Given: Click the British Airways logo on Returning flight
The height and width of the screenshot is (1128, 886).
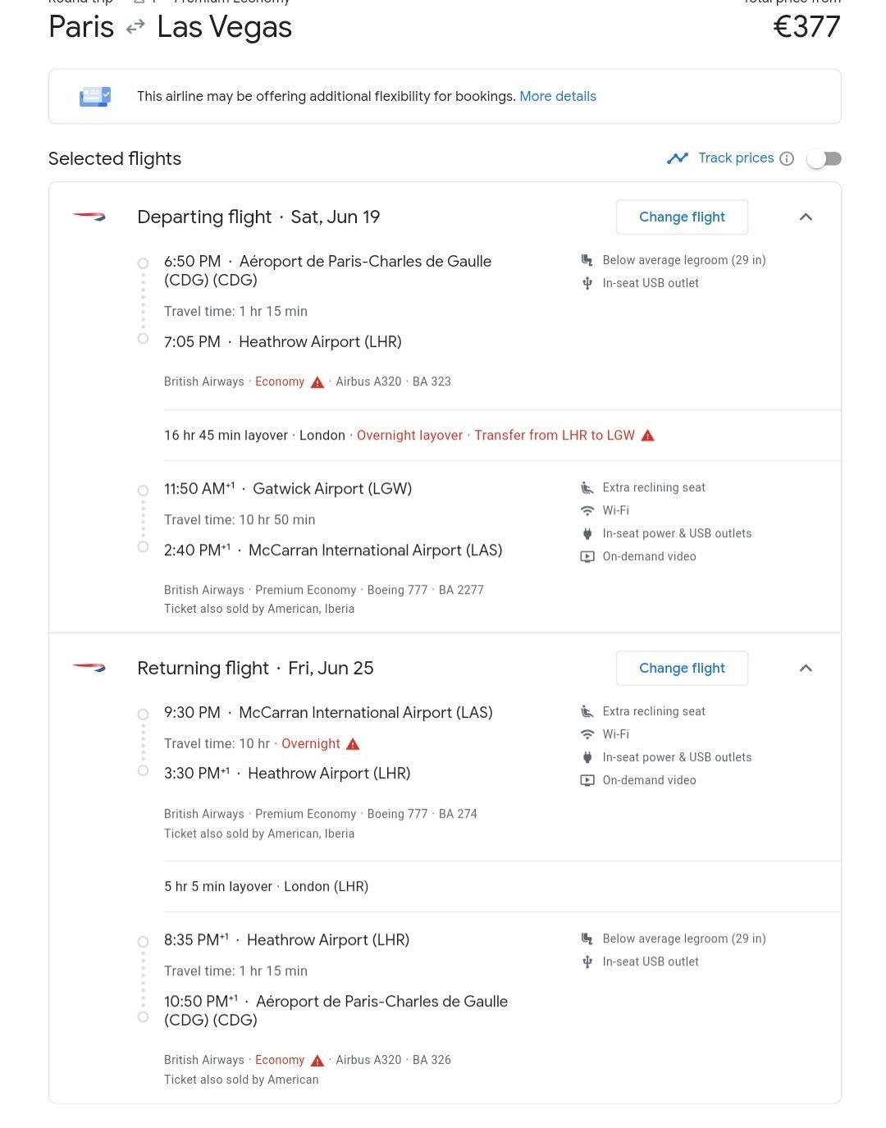Looking at the screenshot, I should 89,669.
